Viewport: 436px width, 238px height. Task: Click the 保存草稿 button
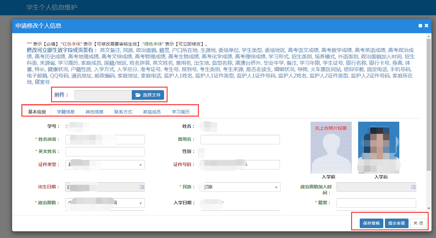click(371, 223)
